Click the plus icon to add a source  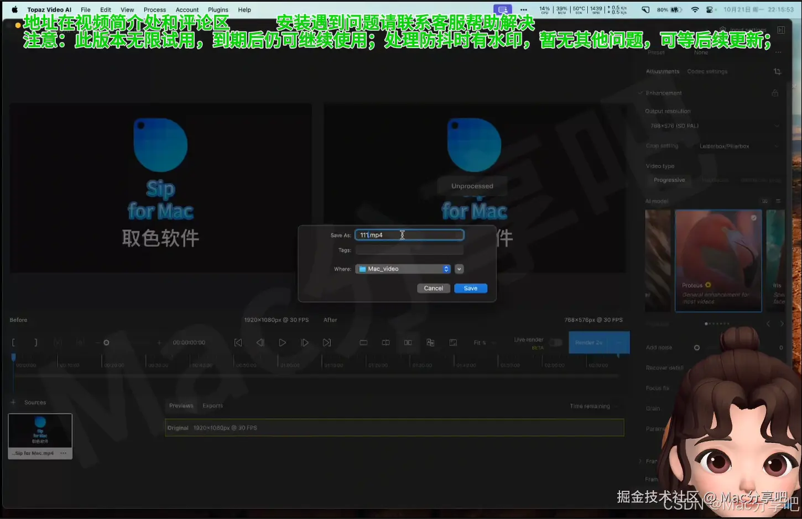coord(13,402)
